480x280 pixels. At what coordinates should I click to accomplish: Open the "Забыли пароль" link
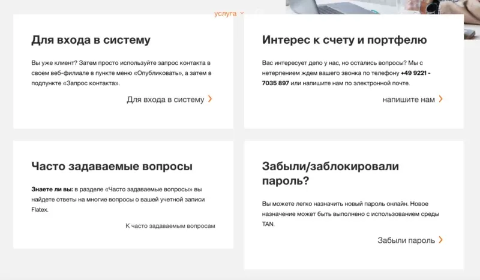[406, 240]
